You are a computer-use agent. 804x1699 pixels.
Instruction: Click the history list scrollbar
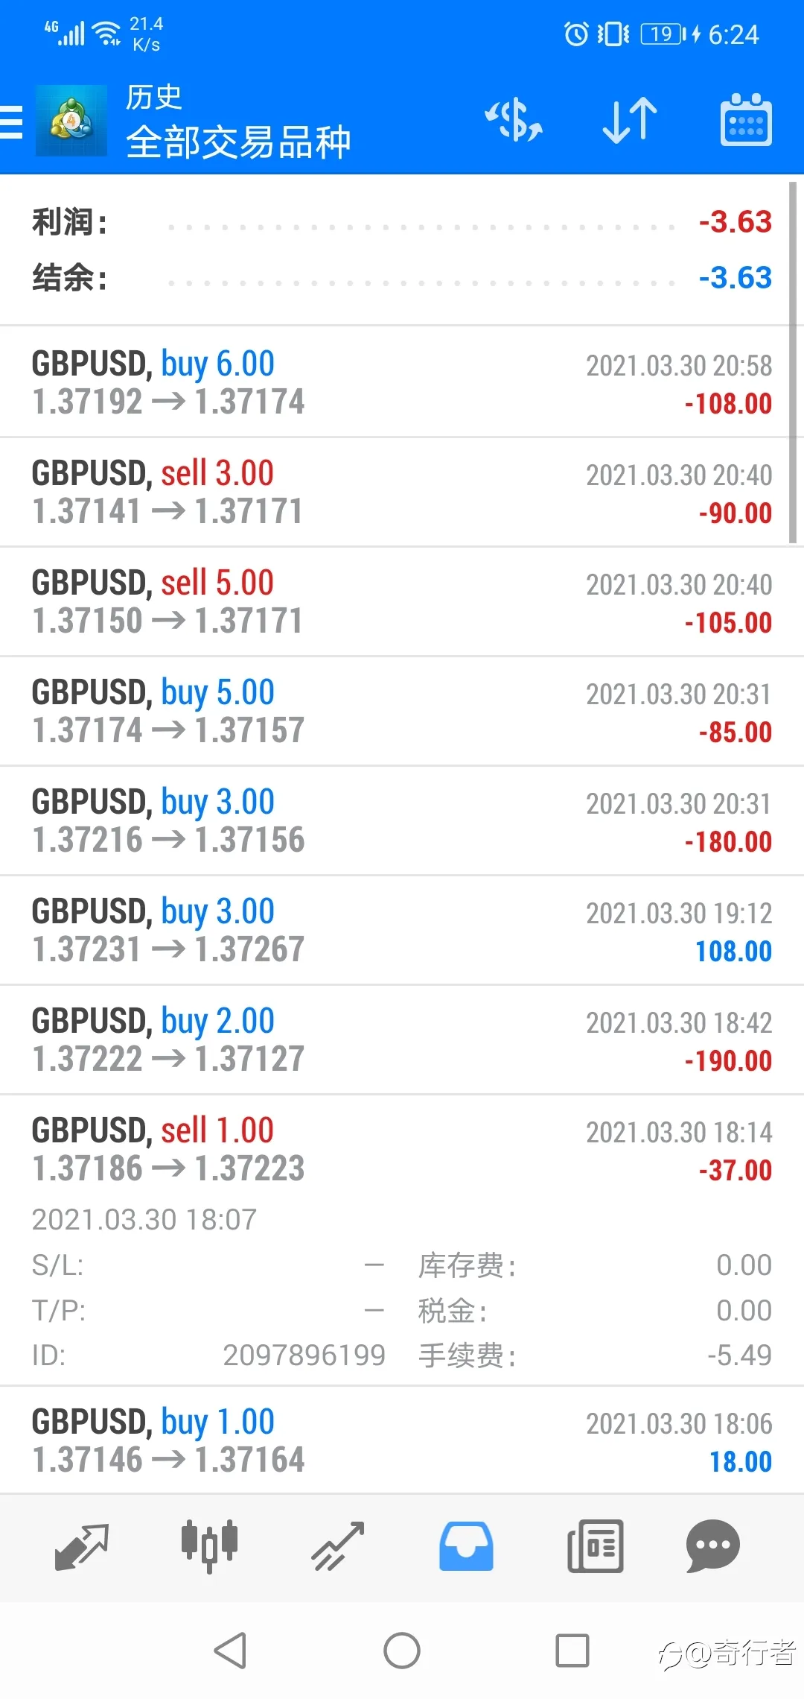(794, 362)
